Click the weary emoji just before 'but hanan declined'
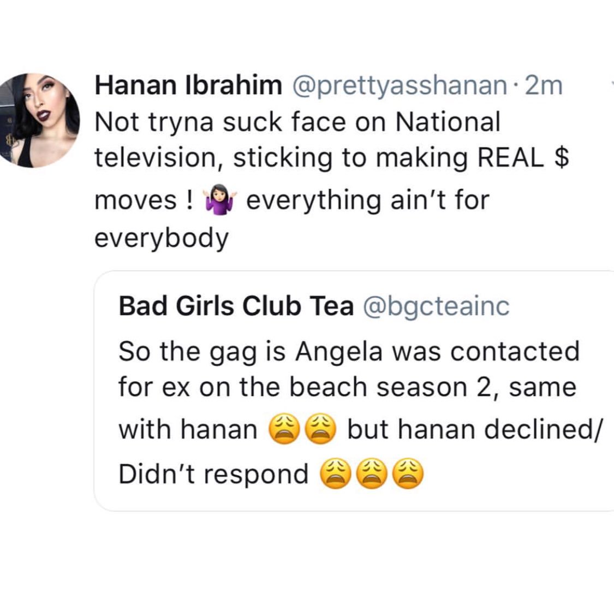The image size is (614, 591). tap(320, 429)
